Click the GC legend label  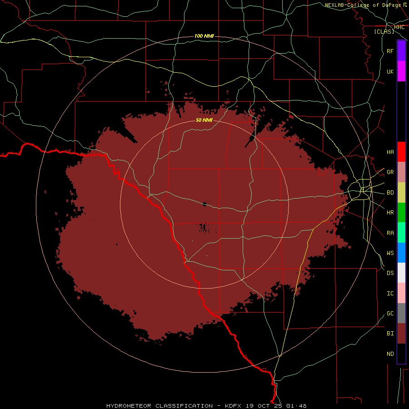click(x=390, y=314)
